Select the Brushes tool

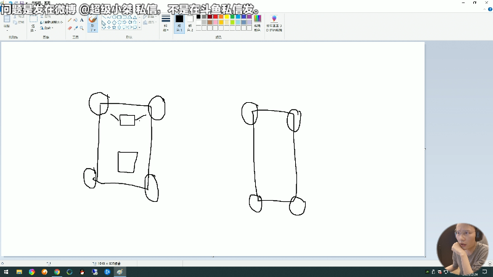click(92, 20)
